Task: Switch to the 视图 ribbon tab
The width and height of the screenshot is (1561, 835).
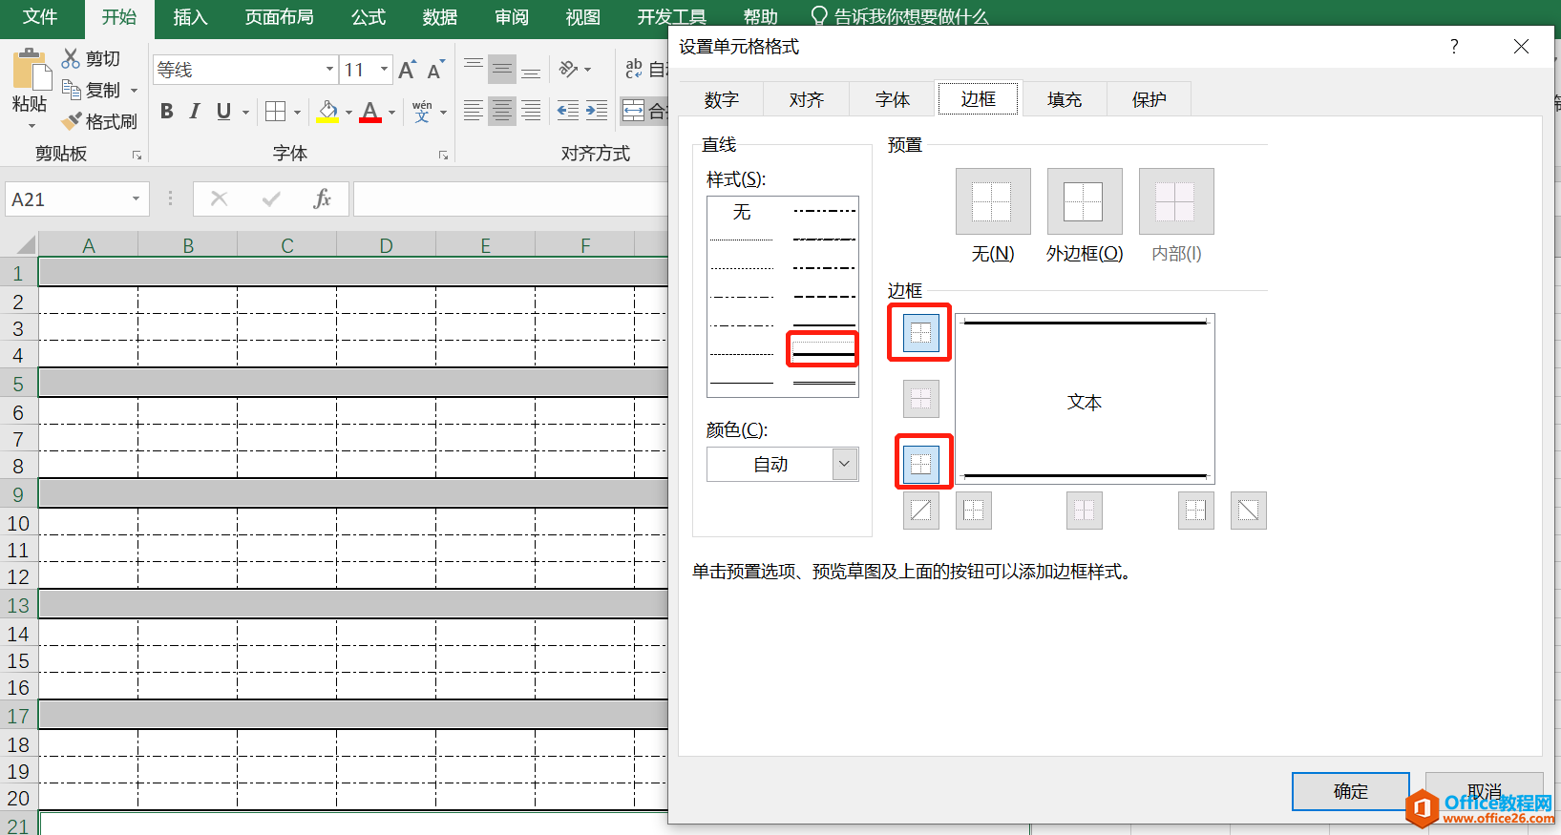Action: click(x=582, y=17)
